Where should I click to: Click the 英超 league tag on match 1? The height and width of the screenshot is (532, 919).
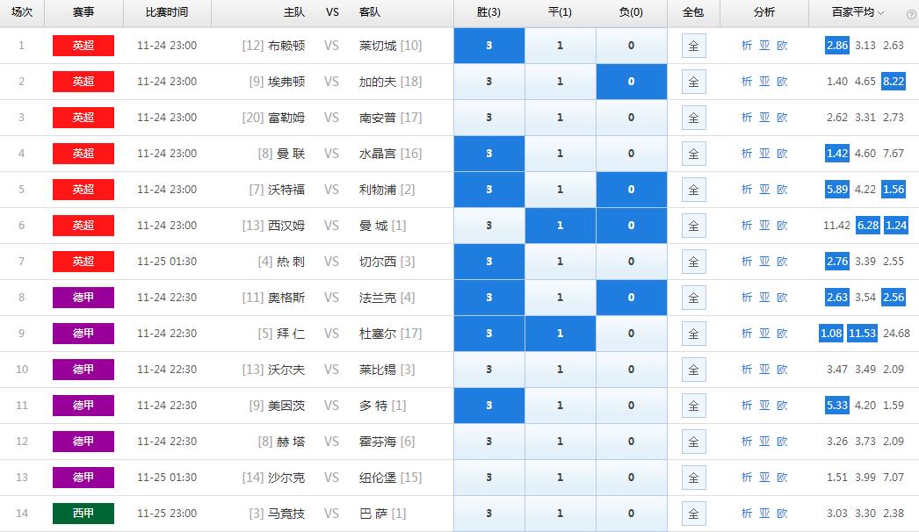pos(83,46)
